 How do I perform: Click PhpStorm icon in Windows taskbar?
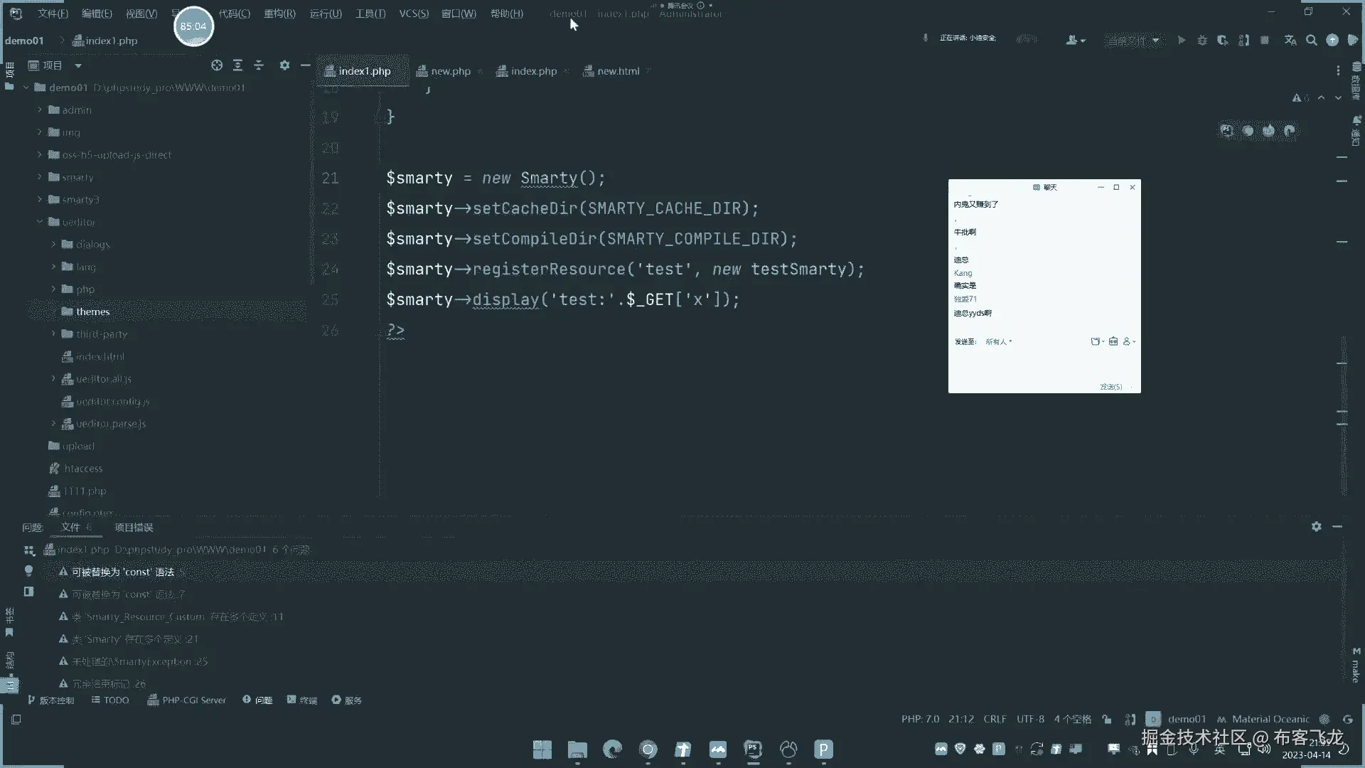(x=753, y=749)
